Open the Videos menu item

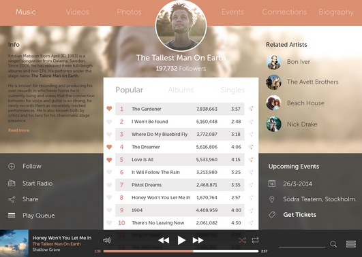77,12
